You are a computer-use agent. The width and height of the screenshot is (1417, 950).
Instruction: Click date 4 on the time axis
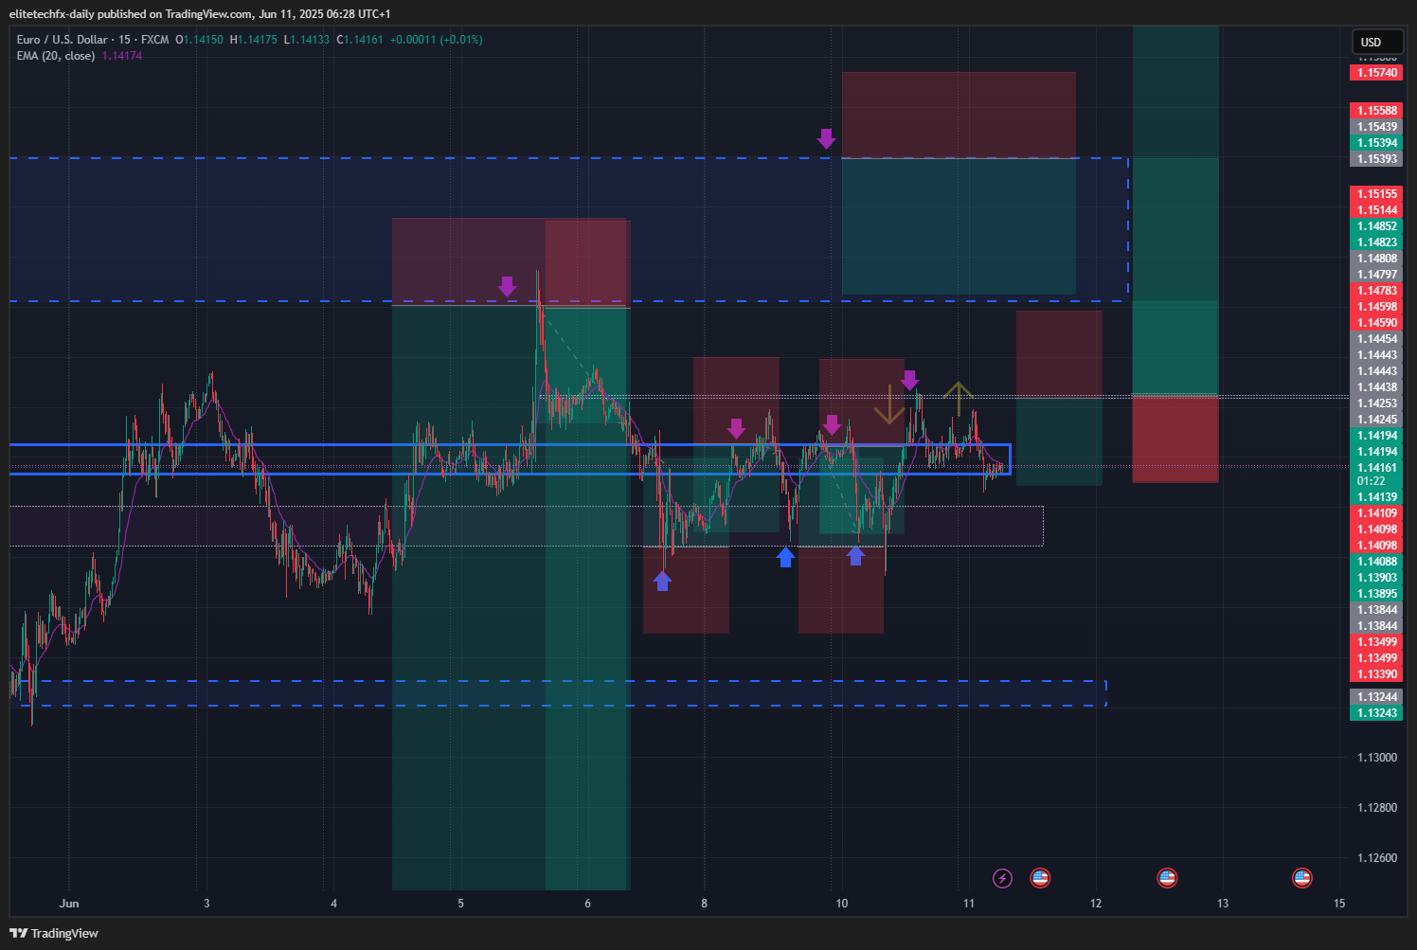click(333, 904)
